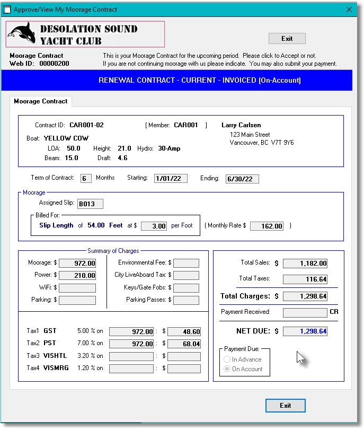Click the address line 123 Main Street
Viewport: 364px width, 430px height.
click(250, 135)
